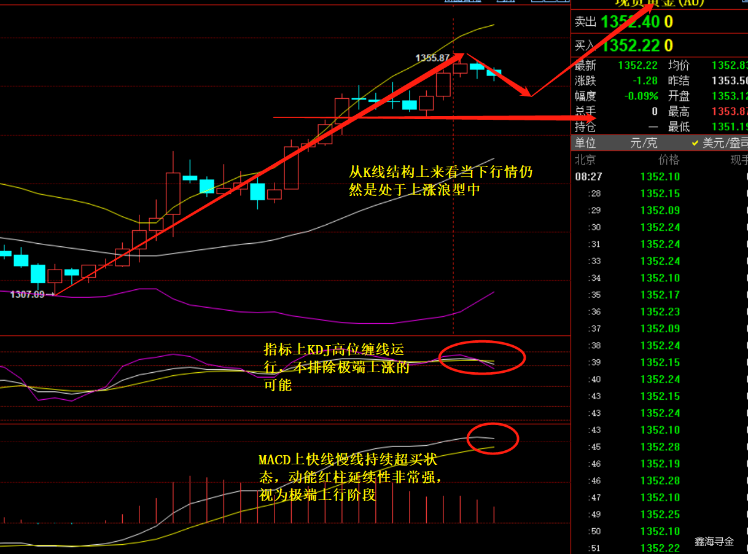Select the 08:27 tick row
Image resolution: width=748 pixels, height=554 pixels.
(660, 176)
